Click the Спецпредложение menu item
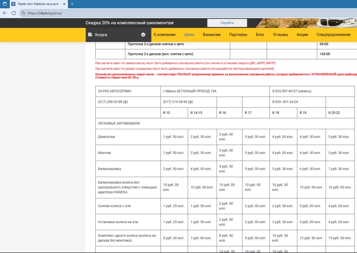 pyautogui.click(x=333, y=35)
